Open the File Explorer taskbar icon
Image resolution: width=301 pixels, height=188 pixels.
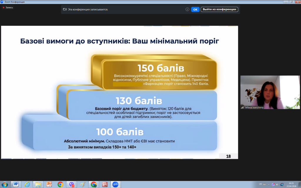pos(38,184)
